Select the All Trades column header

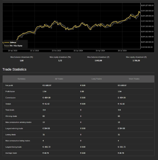[x=59, y=79]
